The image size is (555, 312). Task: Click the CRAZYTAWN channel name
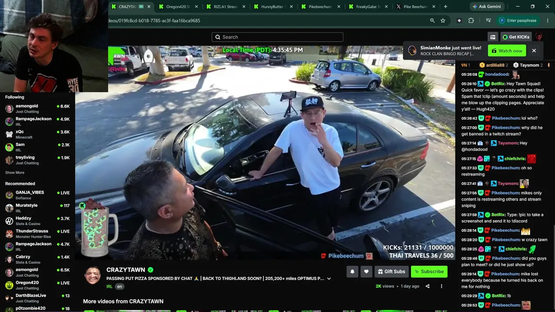(126, 270)
